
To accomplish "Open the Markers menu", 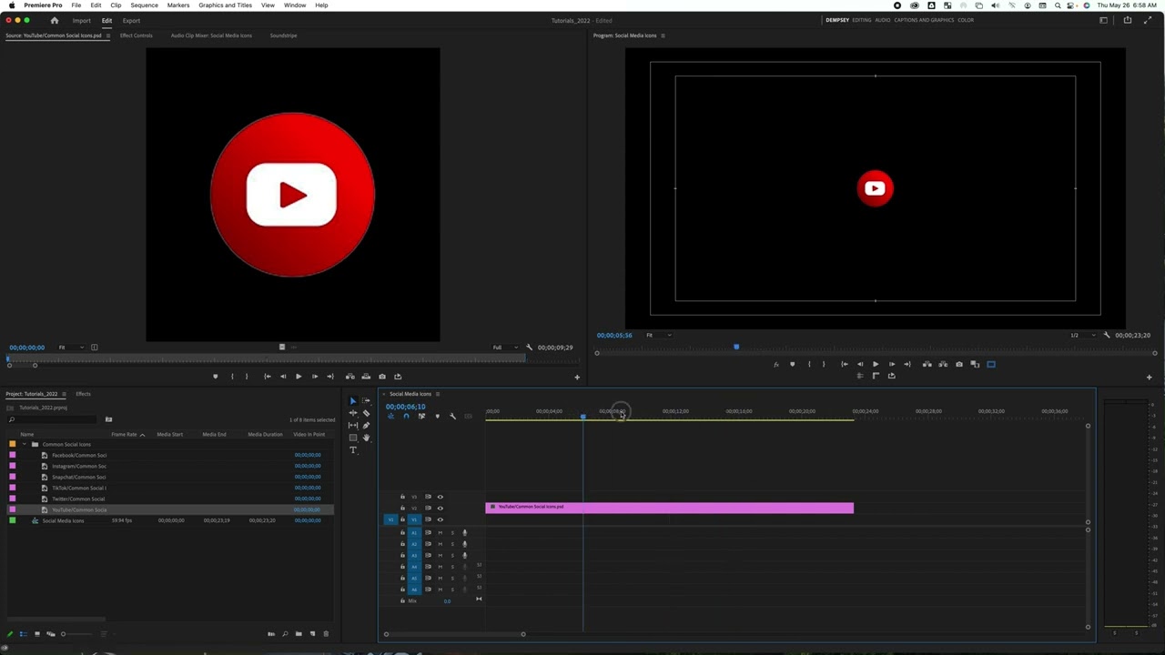I will click(178, 5).
